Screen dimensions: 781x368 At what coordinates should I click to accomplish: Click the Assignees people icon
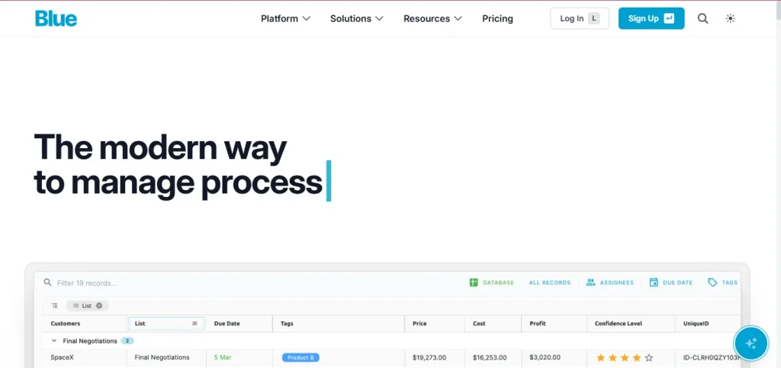click(x=590, y=282)
